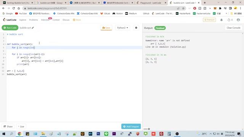This screenshot has width=244, height=137.
Task: Open taskbar search magnifier
Action: (x=11, y=134)
